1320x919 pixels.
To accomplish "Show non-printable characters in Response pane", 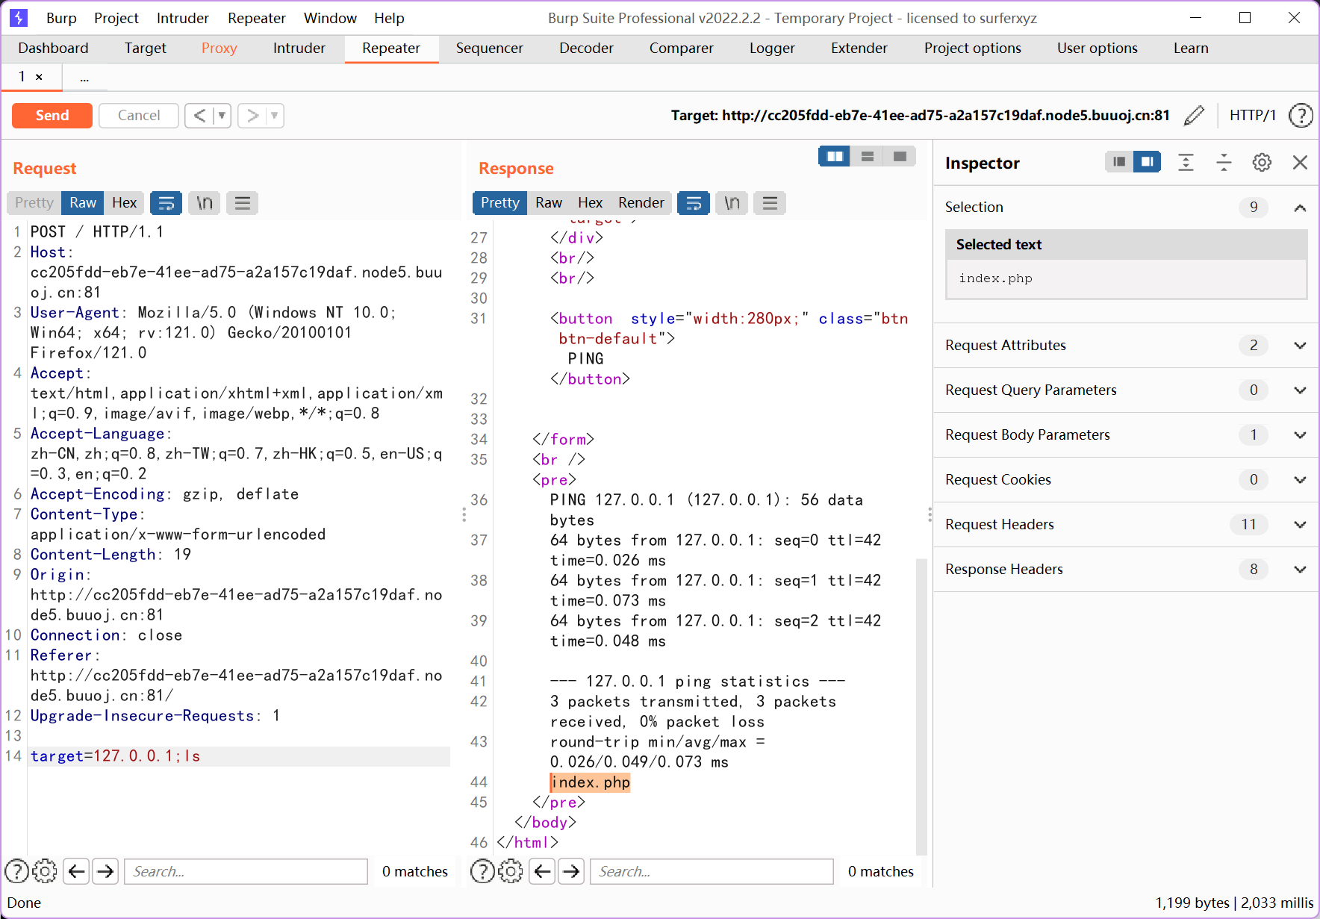I will tap(732, 203).
